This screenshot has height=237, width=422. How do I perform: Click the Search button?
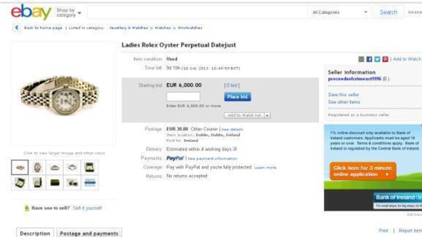[x=388, y=12]
